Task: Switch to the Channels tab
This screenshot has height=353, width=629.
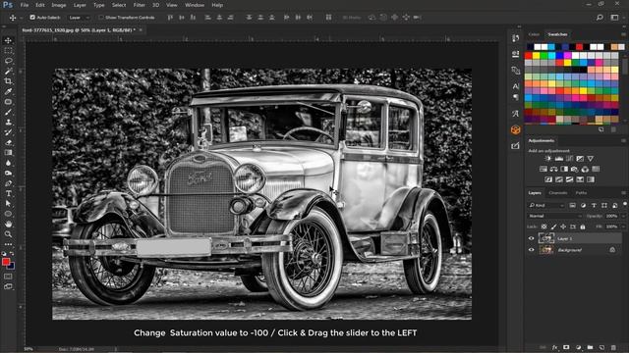Action: point(558,193)
